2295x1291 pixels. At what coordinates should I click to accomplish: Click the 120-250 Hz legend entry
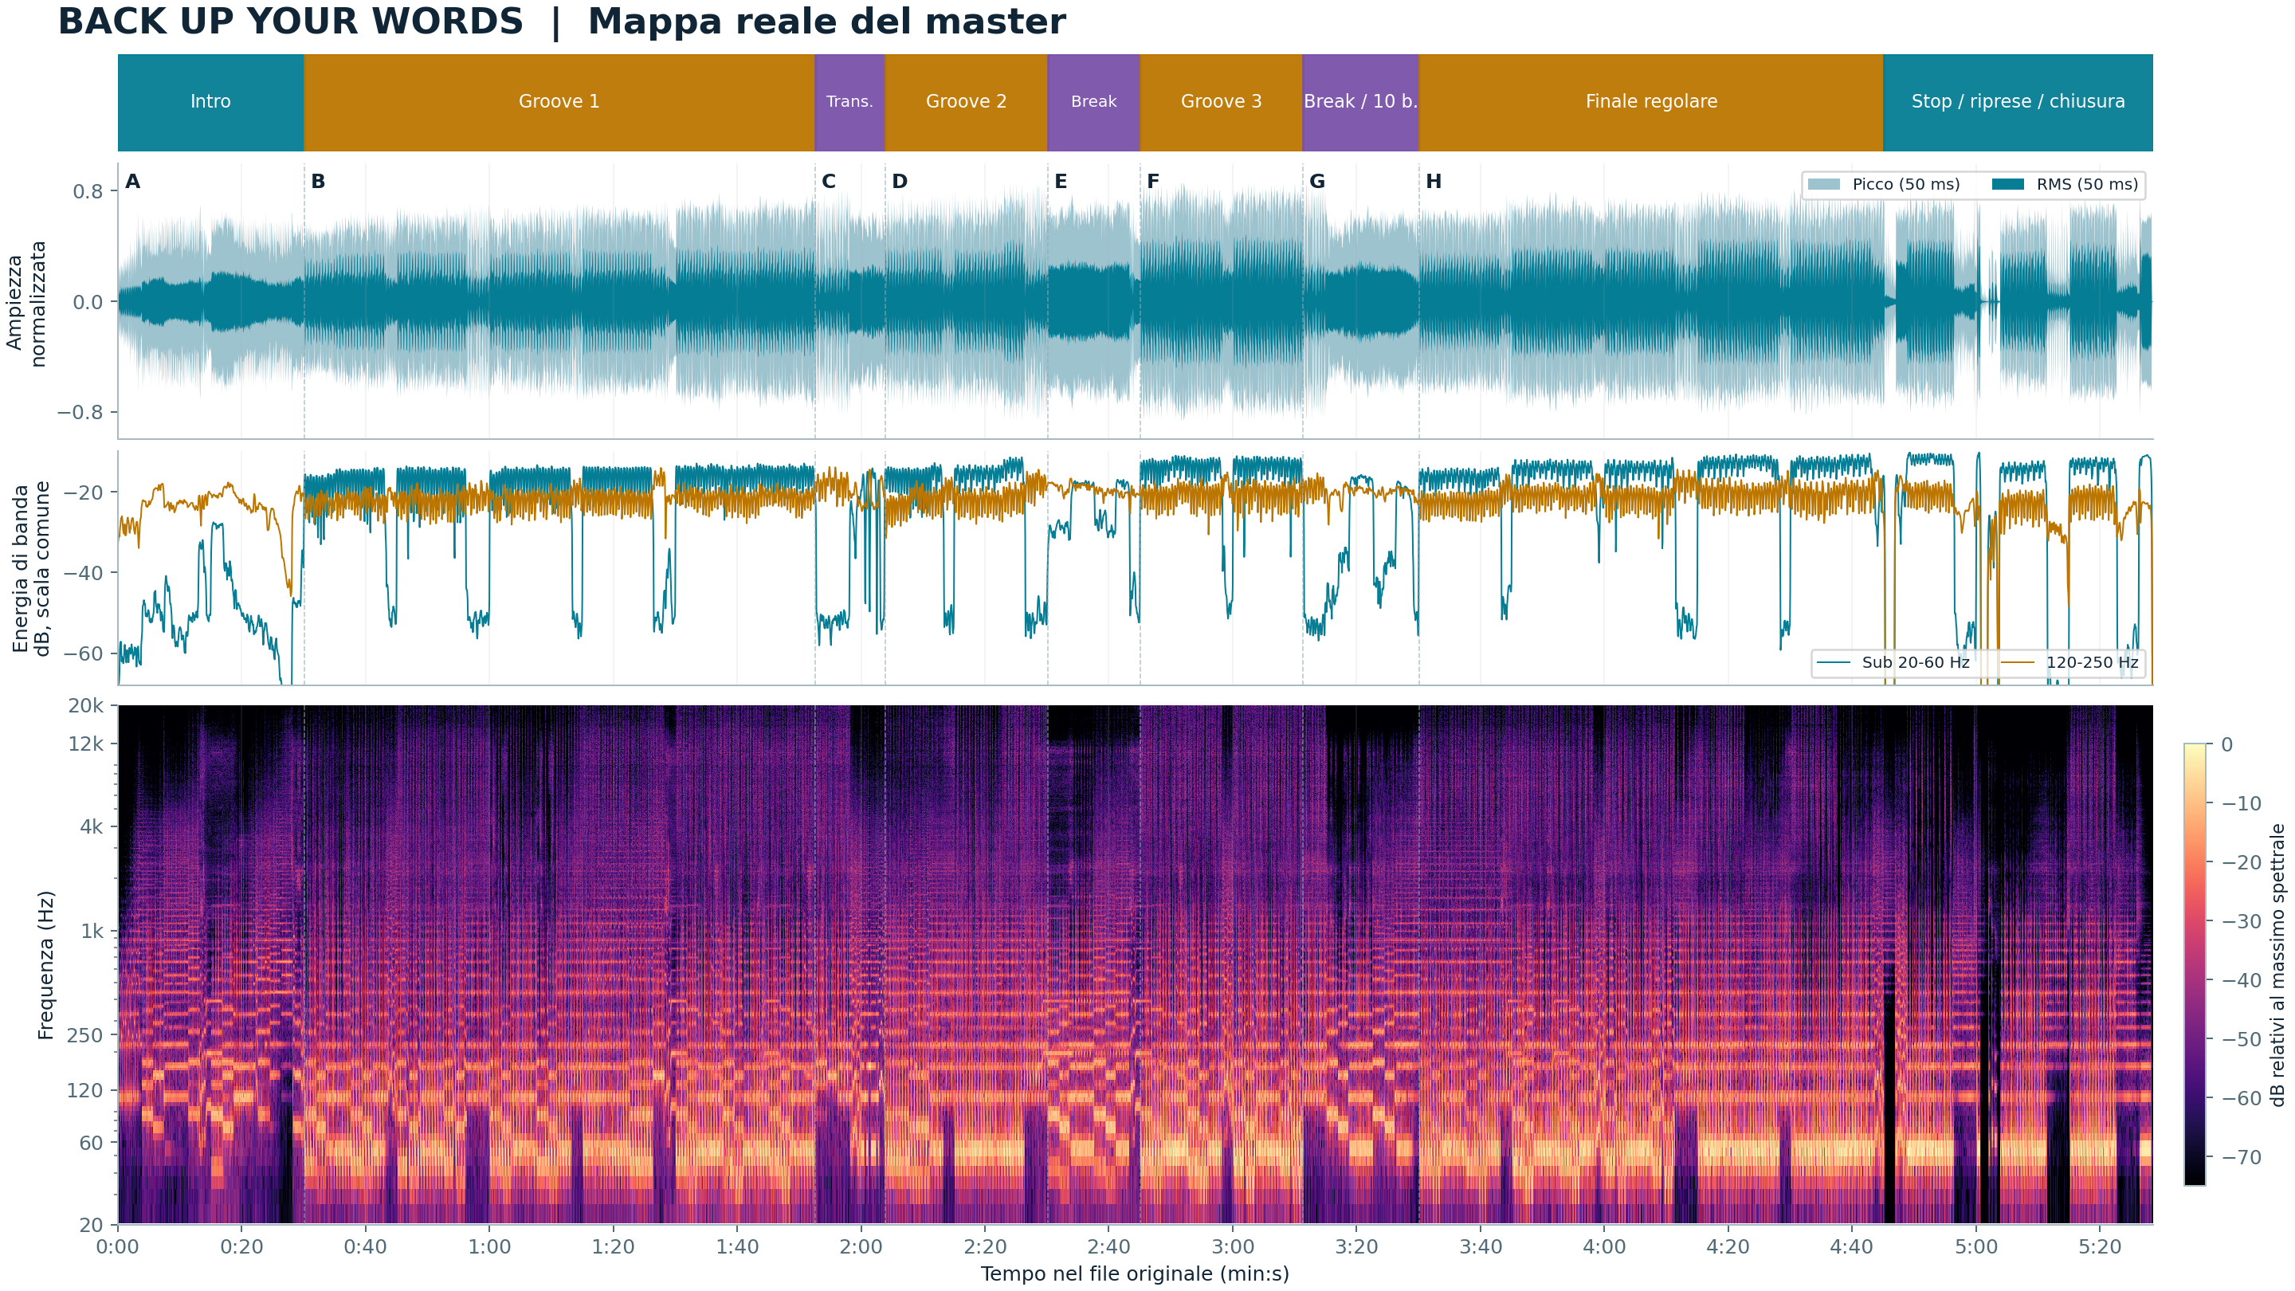(x=2069, y=662)
